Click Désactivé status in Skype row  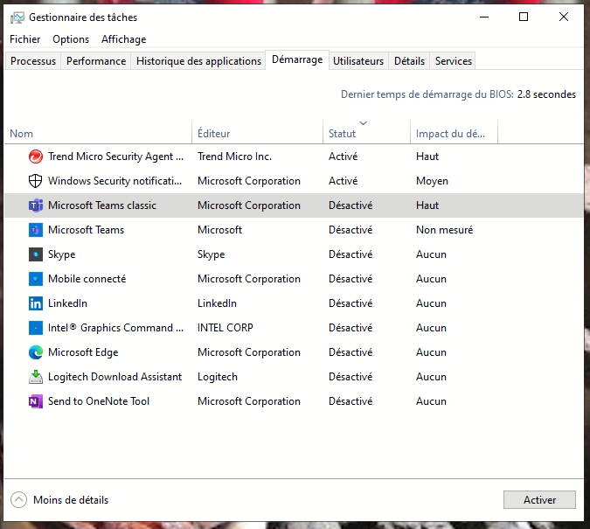pyautogui.click(x=351, y=254)
